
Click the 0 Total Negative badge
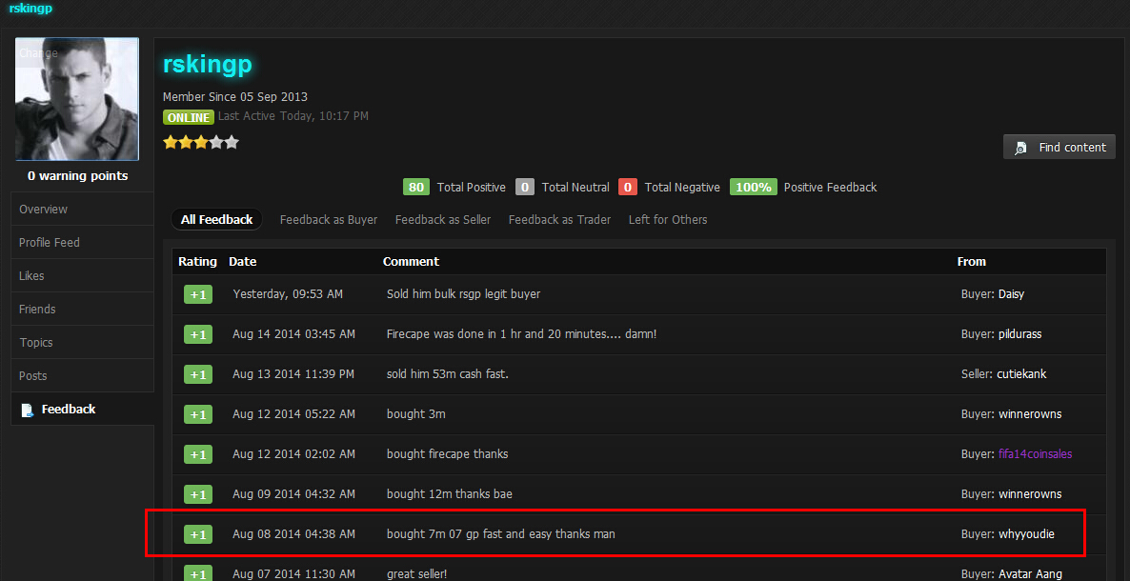628,187
